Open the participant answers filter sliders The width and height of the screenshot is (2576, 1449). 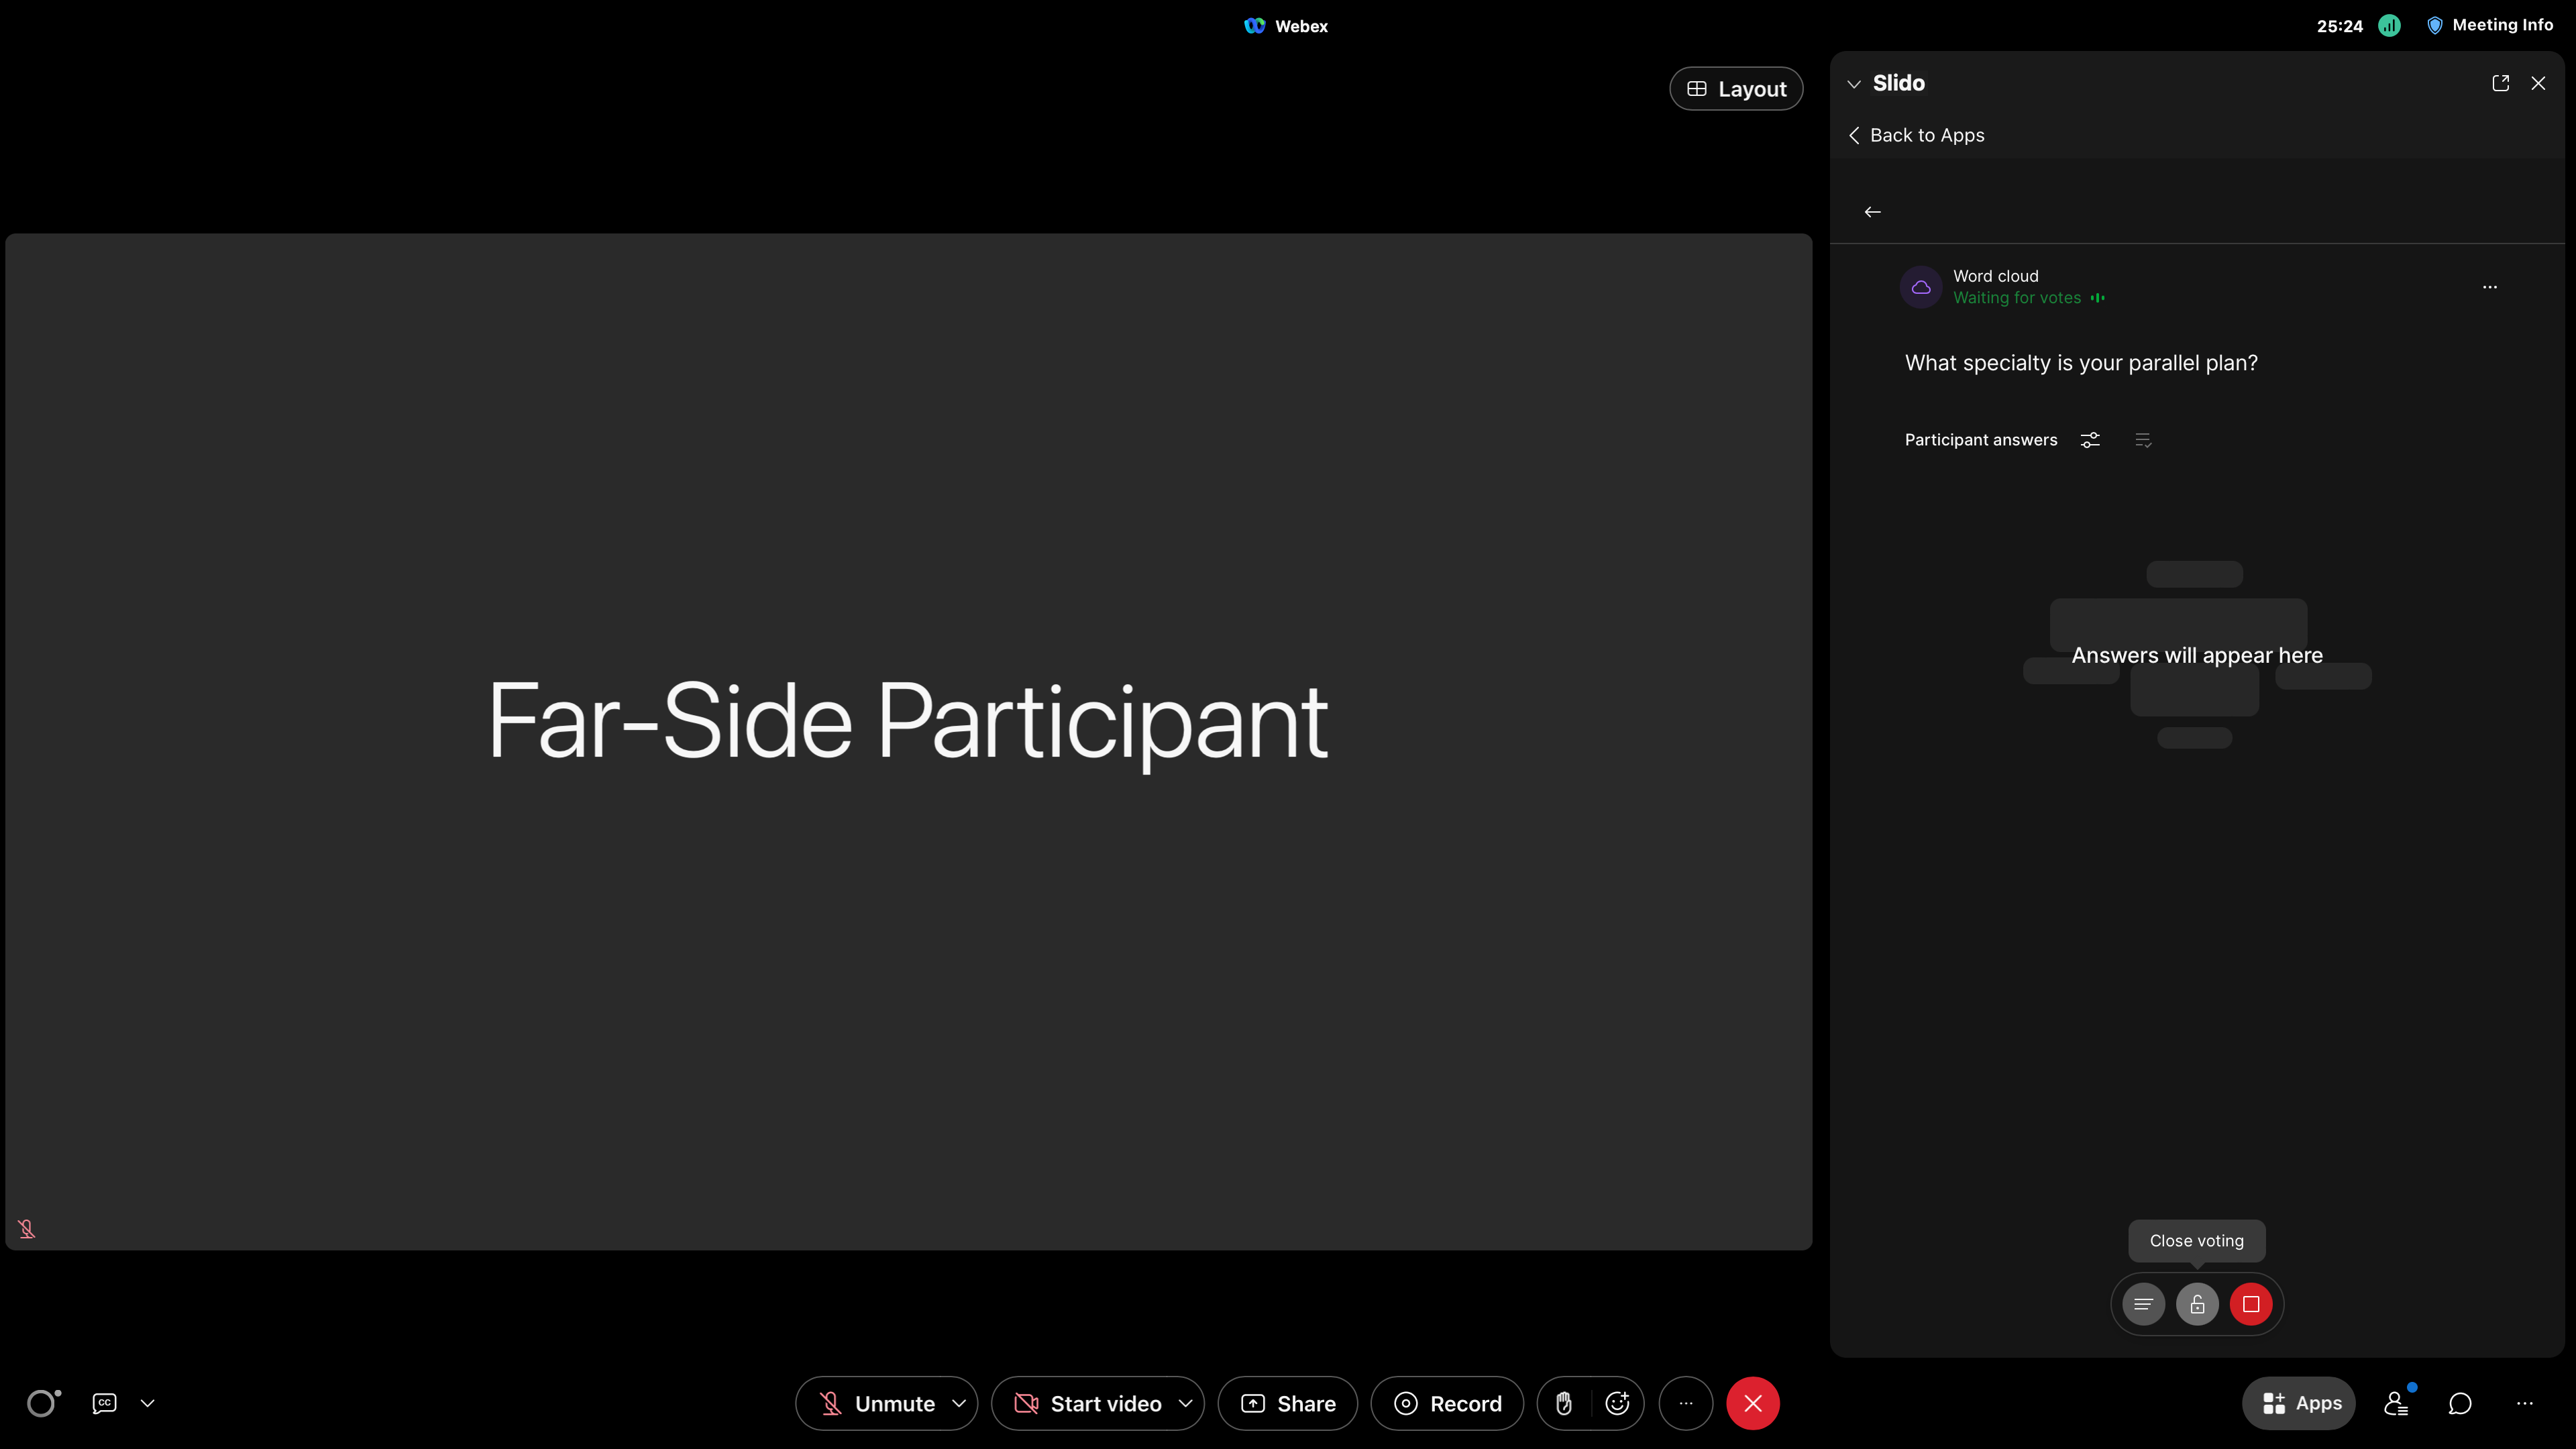[2090, 440]
